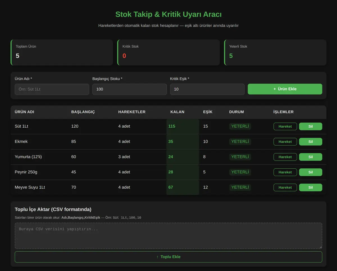This screenshot has width=337, height=271.
Task: Focus the Ürün Adı input field
Action: (x=52, y=89)
